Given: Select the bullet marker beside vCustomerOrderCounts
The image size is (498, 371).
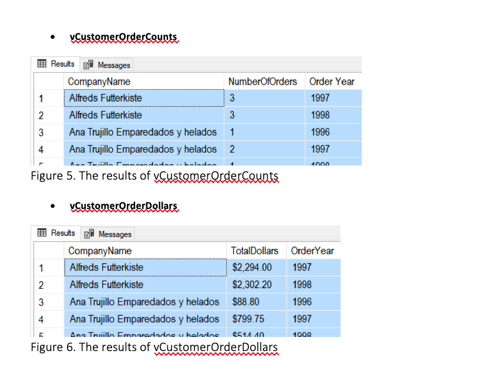Looking at the screenshot, I should click(x=52, y=36).
